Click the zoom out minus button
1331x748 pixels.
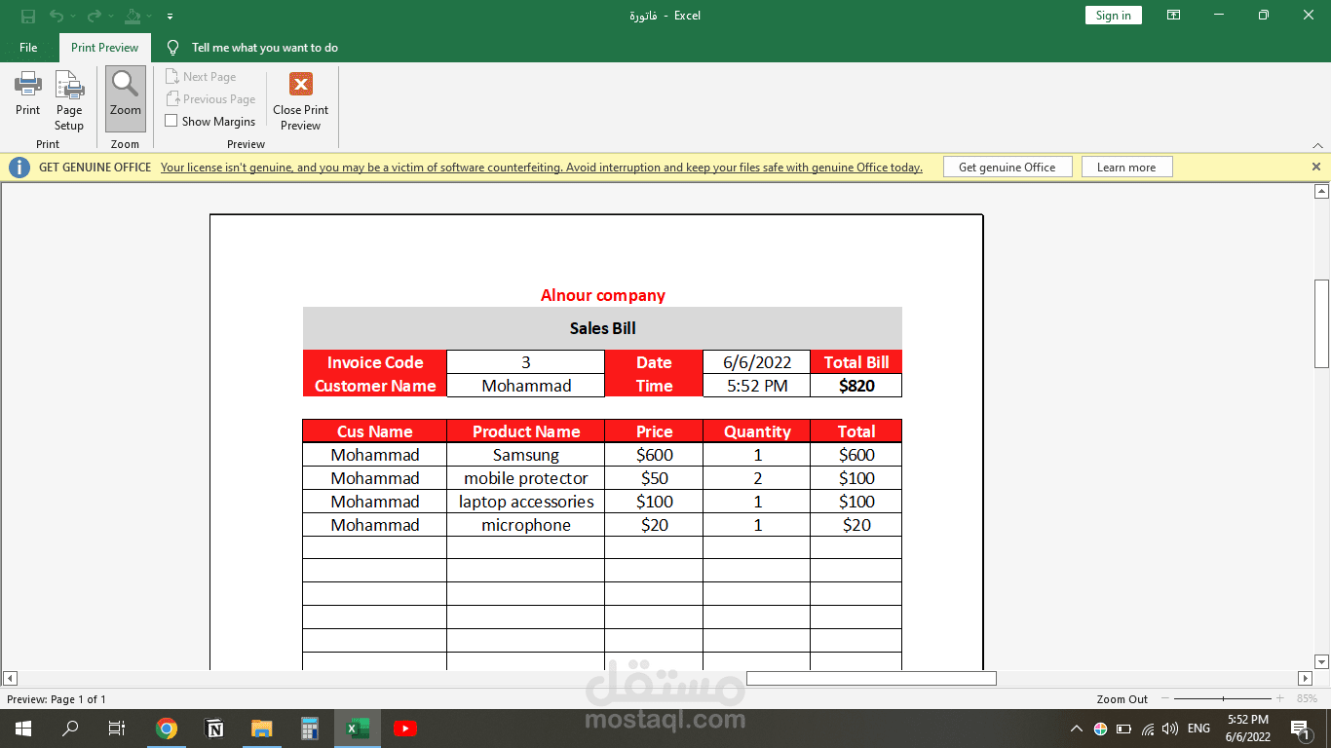(1163, 699)
